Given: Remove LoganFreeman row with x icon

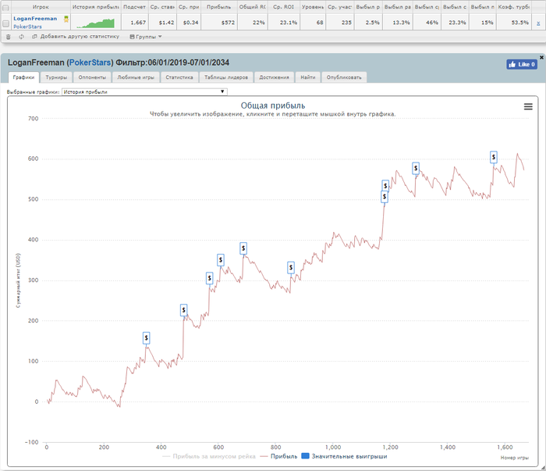Looking at the screenshot, I should pyautogui.click(x=537, y=23).
